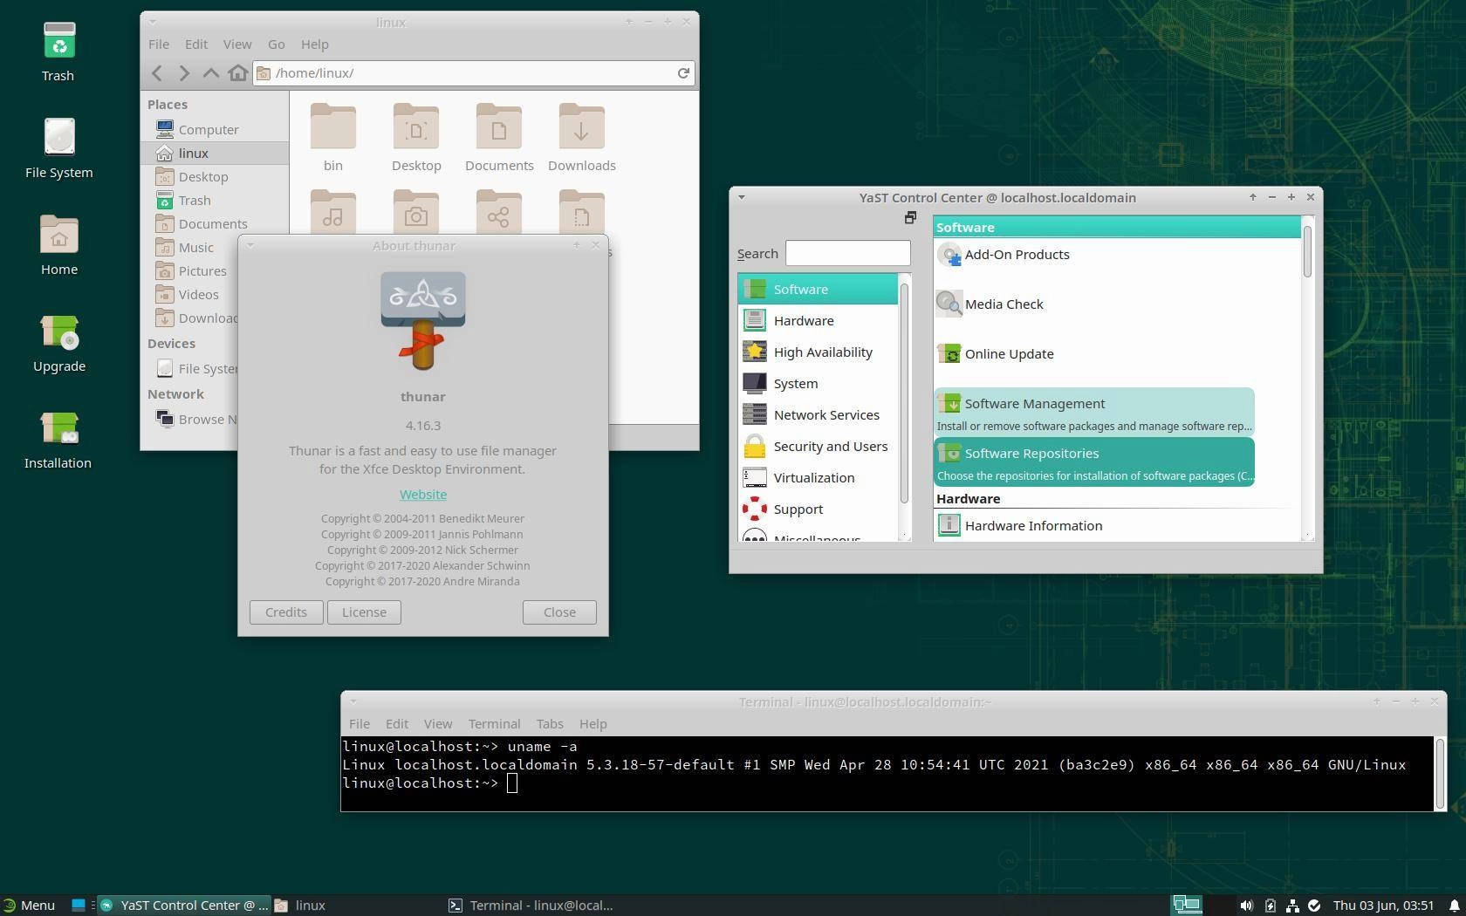Click the YaST Search field
Screen dimensions: 1466x916
point(847,253)
